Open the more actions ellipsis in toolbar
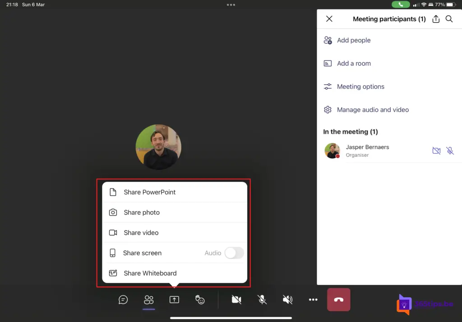Viewport: 462px width, 322px height. (x=313, y=299)
